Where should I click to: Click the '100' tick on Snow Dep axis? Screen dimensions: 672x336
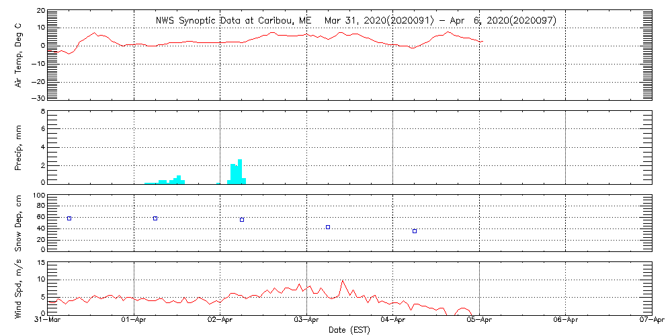(x=39, y=196)
